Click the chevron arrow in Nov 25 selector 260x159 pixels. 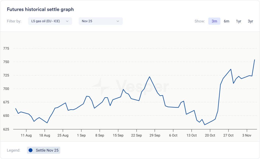coord(118,21)
